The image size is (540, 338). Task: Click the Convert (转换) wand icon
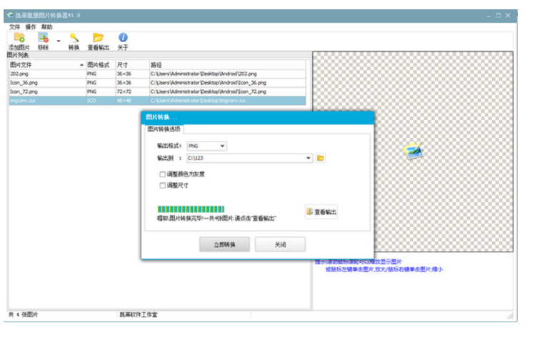pos(74,38)
